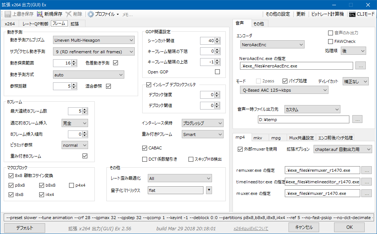The image size is (377, 234).
Task: Switch to the x264 tab
Action: [x=10, y=24]
